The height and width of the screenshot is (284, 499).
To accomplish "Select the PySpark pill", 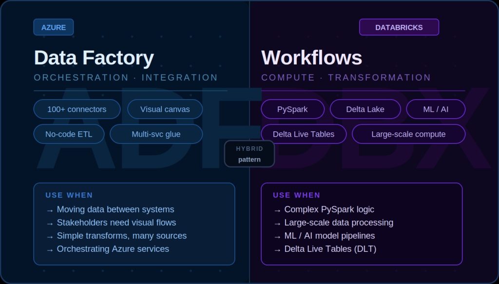I will pos(292,109).
